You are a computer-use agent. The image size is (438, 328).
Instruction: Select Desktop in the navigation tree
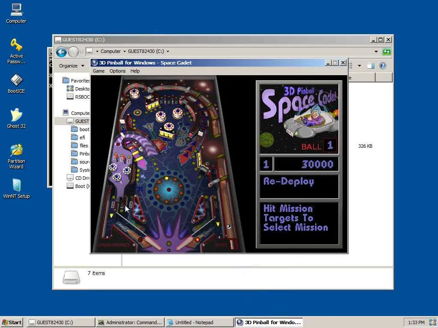coord(78,89)
